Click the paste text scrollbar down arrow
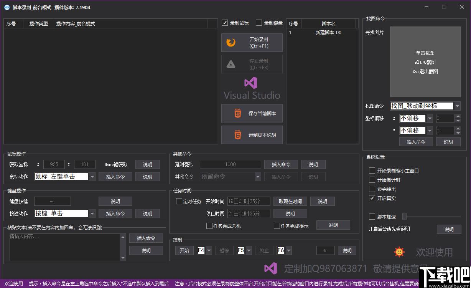This screenshot has width=471, height=288. [123, 258]
